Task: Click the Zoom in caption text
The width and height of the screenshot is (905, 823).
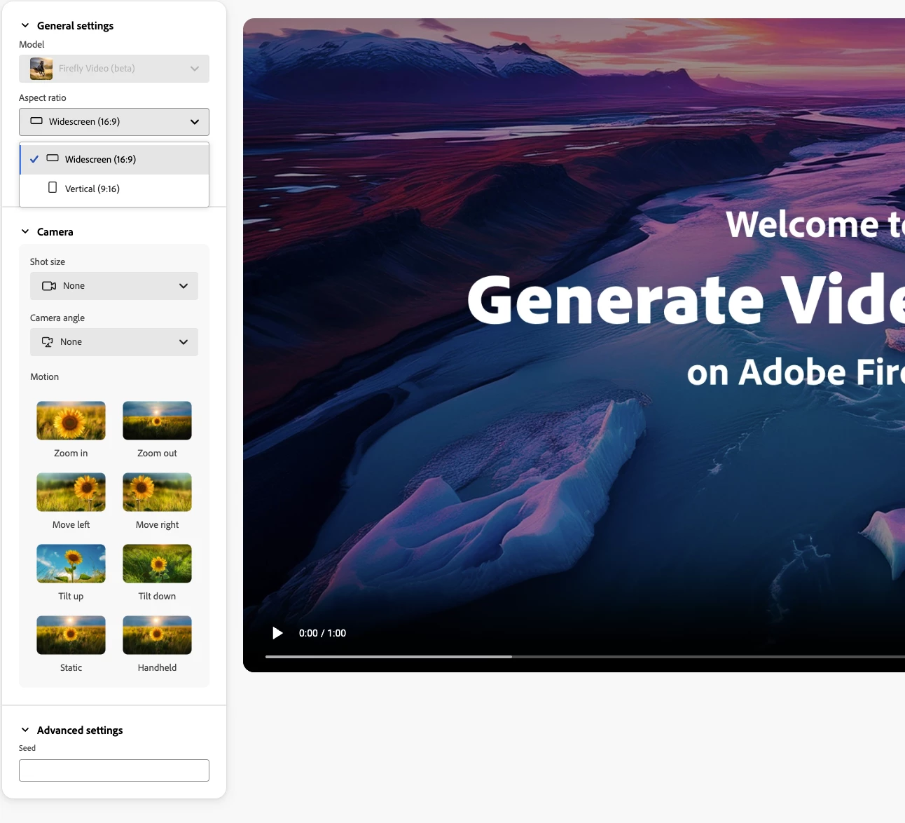Action: click(71, 454)
